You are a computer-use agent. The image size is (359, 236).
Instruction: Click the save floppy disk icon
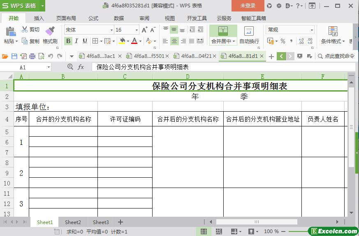pyautogui.click(x=14, y=56)
